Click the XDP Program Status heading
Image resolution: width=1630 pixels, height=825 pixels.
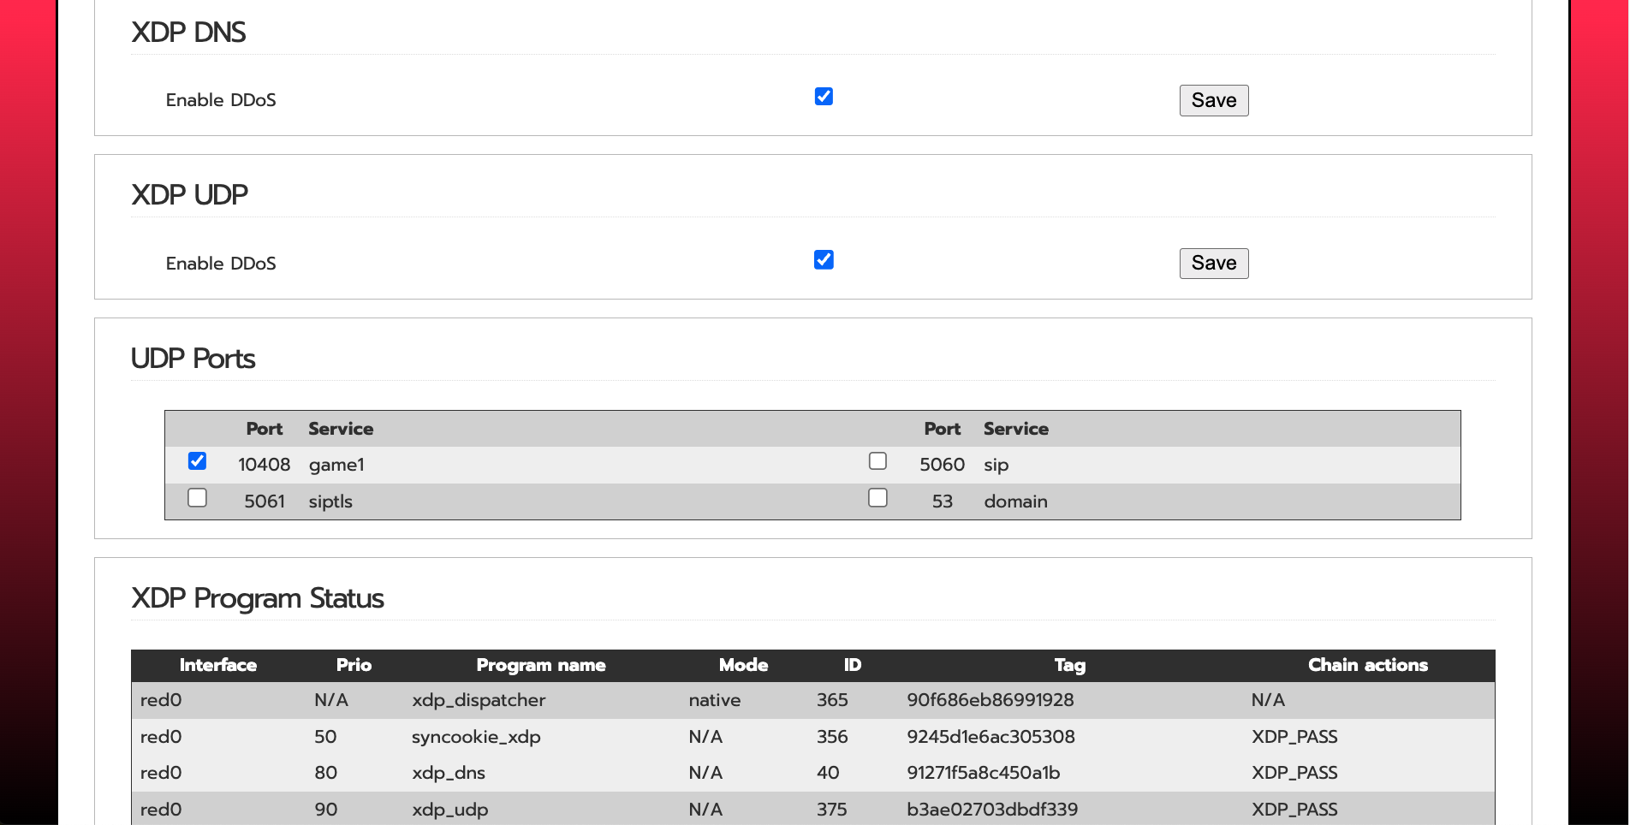point(257,598)
